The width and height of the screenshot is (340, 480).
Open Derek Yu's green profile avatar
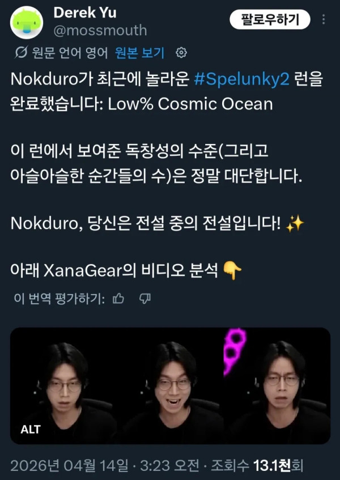point(27,22)
